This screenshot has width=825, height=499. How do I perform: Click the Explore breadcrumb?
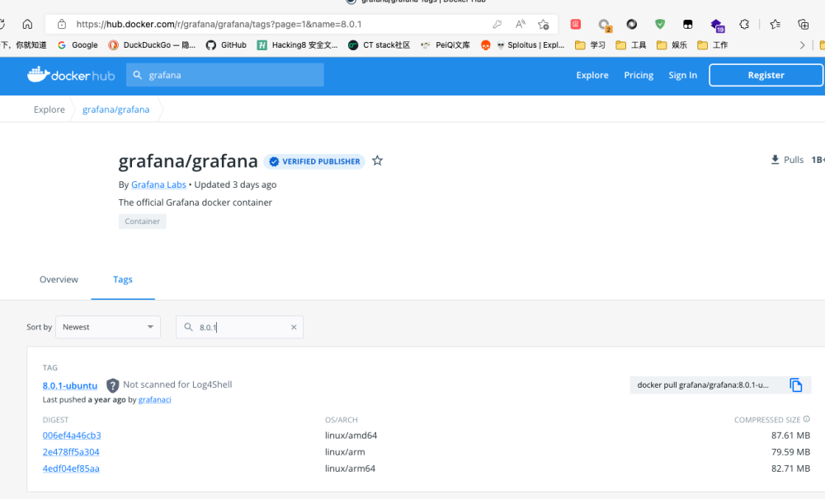point(49,110)
